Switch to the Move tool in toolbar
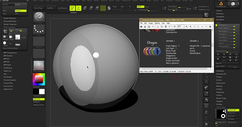 [x=84, y=8]
